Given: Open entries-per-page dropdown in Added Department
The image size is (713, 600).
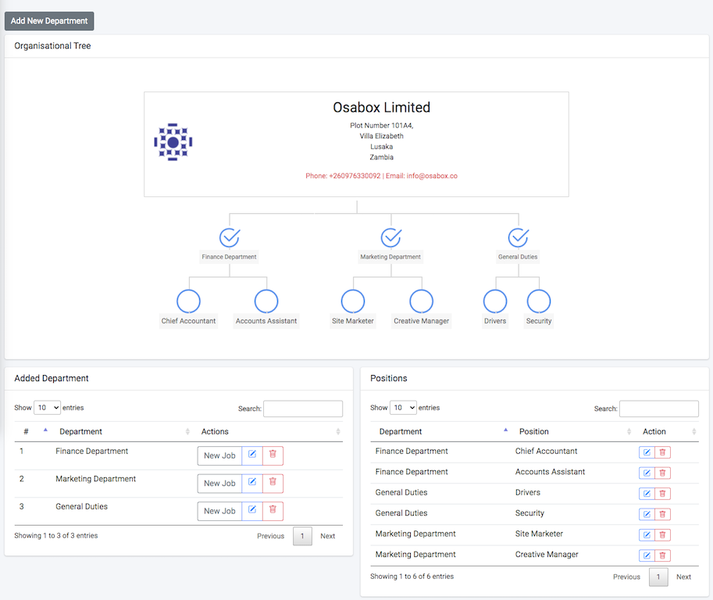Looking at the screenshot, I should [48, 408].
